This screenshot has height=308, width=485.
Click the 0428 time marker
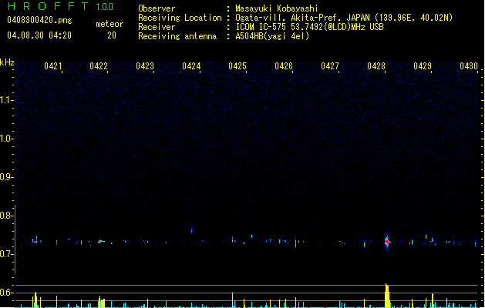click(x=376, y=66)
